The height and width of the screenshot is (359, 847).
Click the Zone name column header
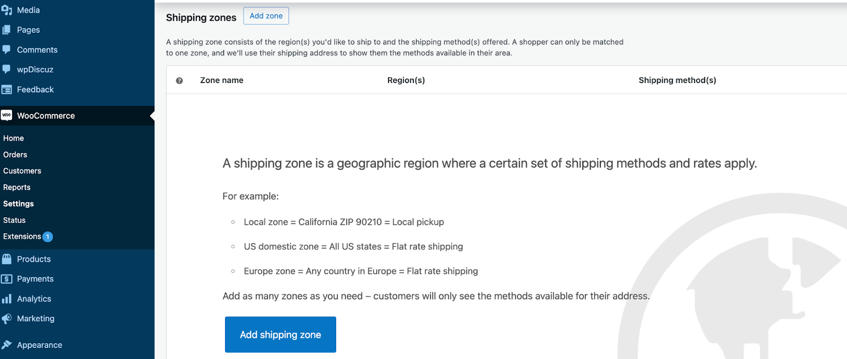pyautogui.click(x=221, y=80)
